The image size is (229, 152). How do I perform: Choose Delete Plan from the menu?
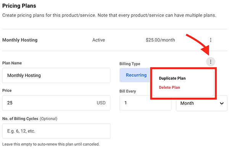(169, 88)
